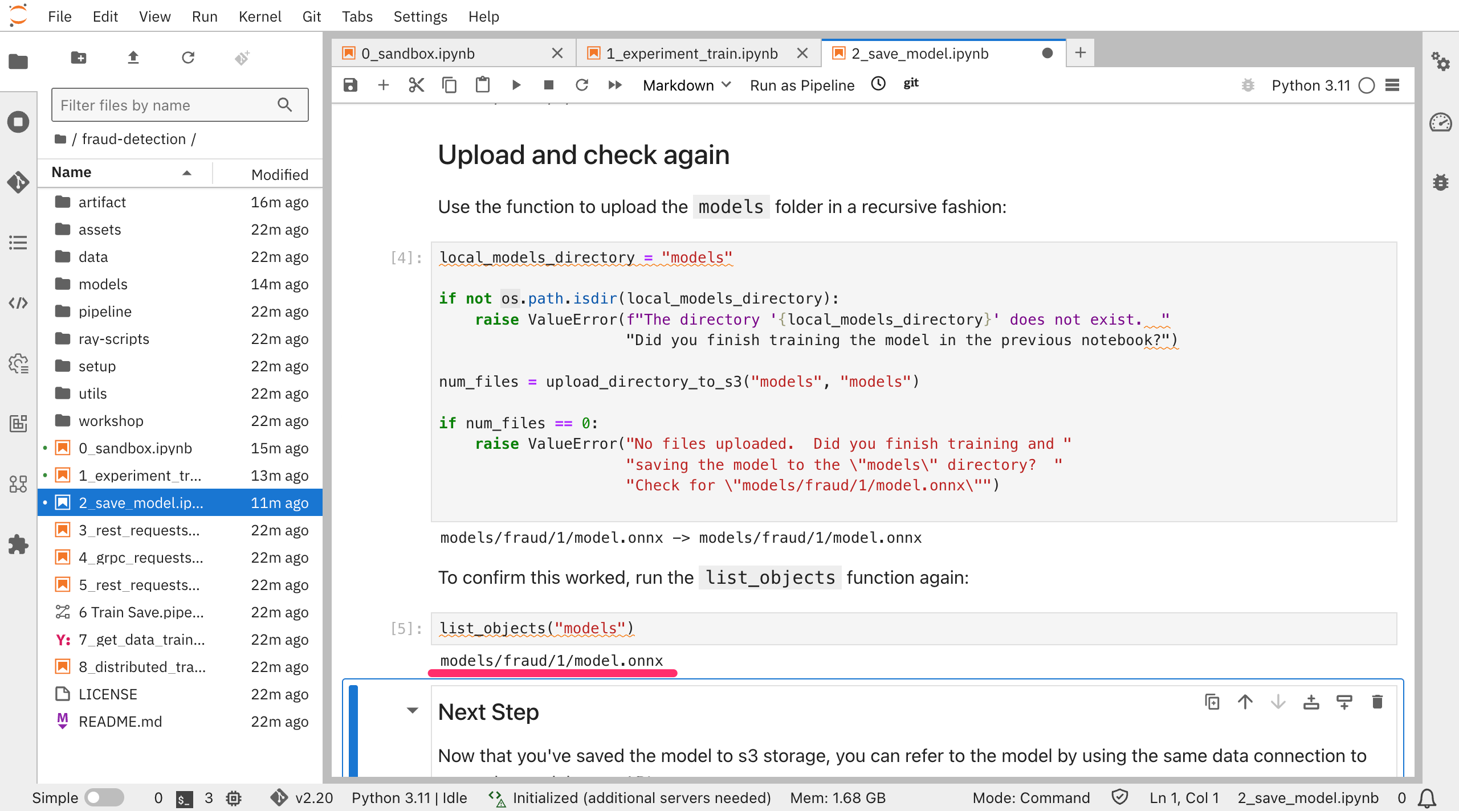The height and width of the screenshot is (811, 1459).
Task: Cut the selected cell with the scissors icon
Action: [417, 85]
